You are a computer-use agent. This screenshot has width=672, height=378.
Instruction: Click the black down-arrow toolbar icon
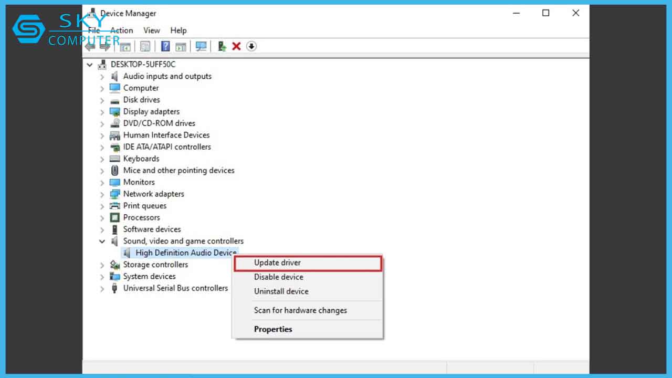[x=251, y=46]
